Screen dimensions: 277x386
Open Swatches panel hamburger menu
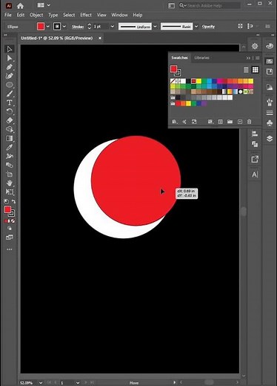(x=258, y=58)
